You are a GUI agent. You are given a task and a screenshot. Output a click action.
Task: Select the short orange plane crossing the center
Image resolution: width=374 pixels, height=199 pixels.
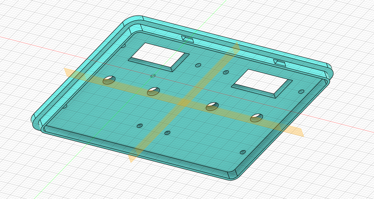(184, 103)
